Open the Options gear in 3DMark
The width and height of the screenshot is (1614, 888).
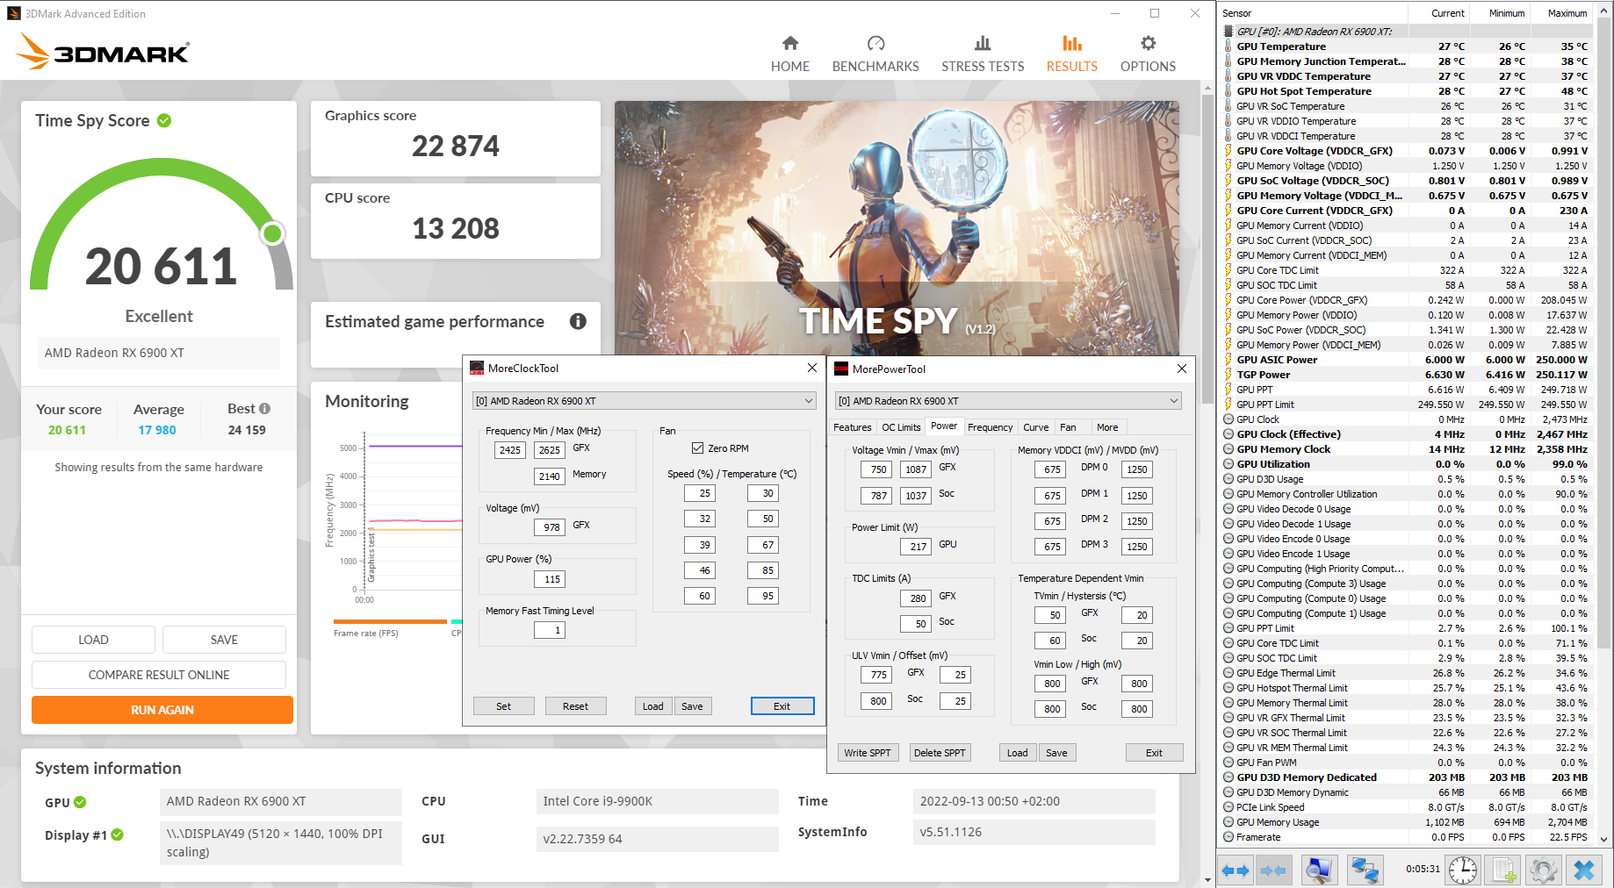[1148, 43]
